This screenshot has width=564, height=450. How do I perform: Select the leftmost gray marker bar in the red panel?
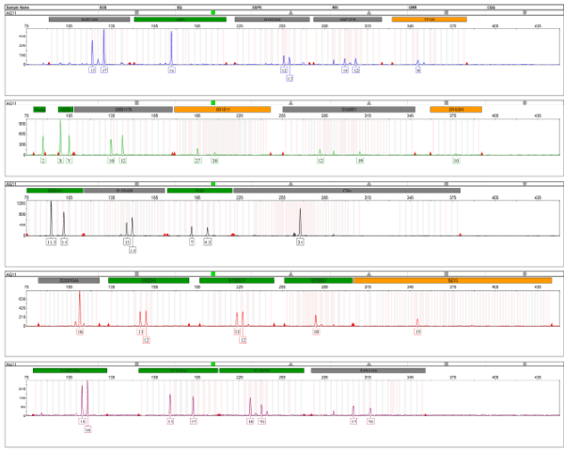coord(69,280)
